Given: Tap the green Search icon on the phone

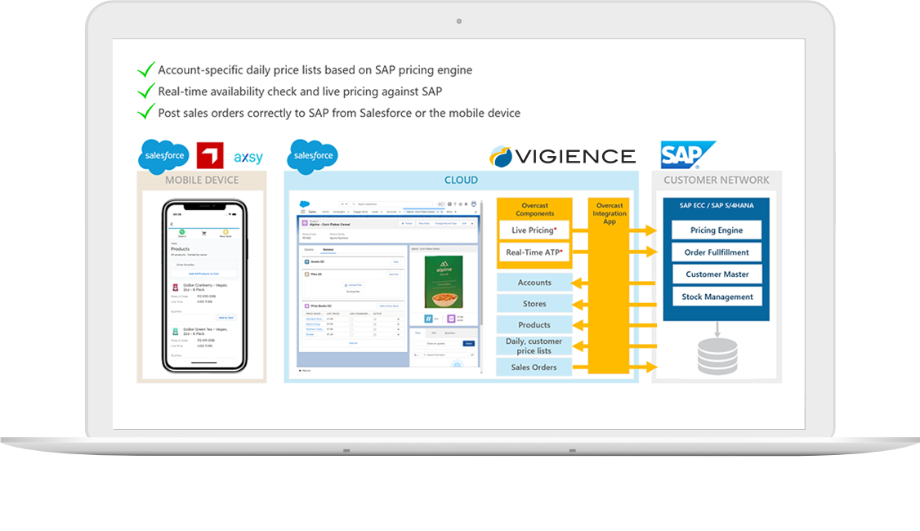Looking at the screenshot, I should pyautogui.click(x=182, y=232).
